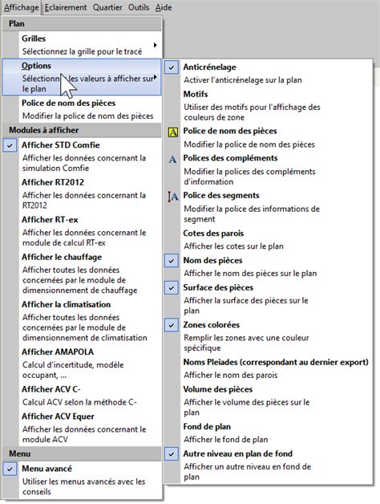This screenshot has width=380, height=504.
Task: Open the Affichage menu
Action: tap(21, 7)
